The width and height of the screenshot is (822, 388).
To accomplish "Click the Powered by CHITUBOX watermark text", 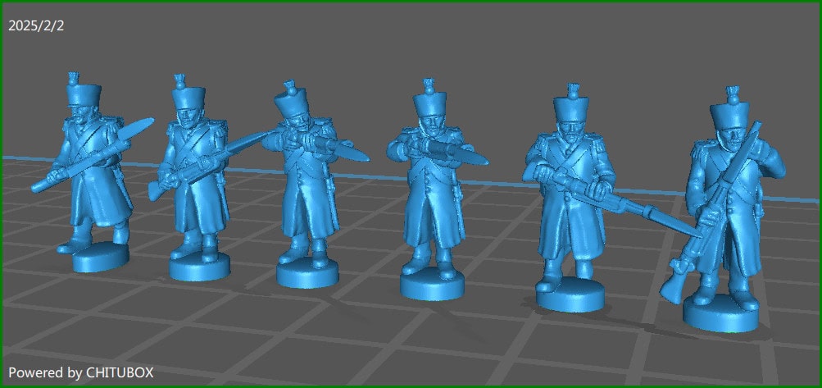I will point(81,372).
